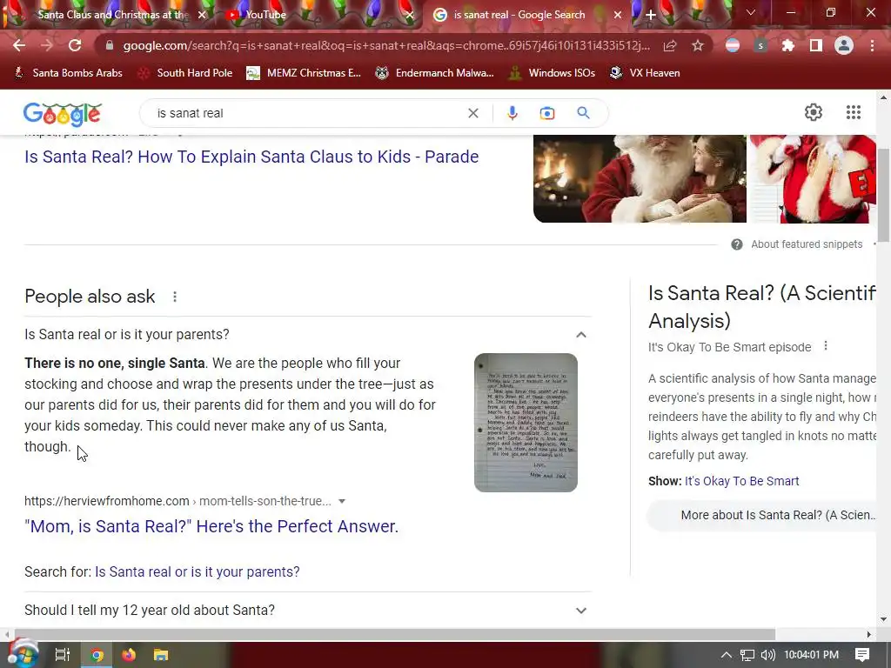This screenshot has height=668, width=891.
Task: Open the tab search dropdown chevron
Action: [751, 12]
